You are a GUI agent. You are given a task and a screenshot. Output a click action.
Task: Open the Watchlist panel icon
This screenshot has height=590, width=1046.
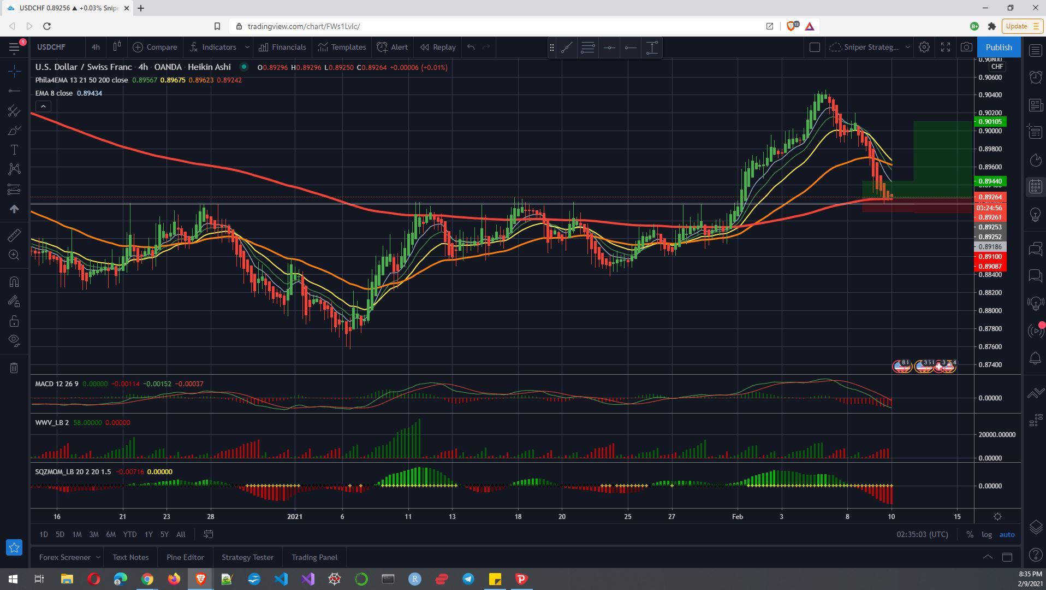1036,50
